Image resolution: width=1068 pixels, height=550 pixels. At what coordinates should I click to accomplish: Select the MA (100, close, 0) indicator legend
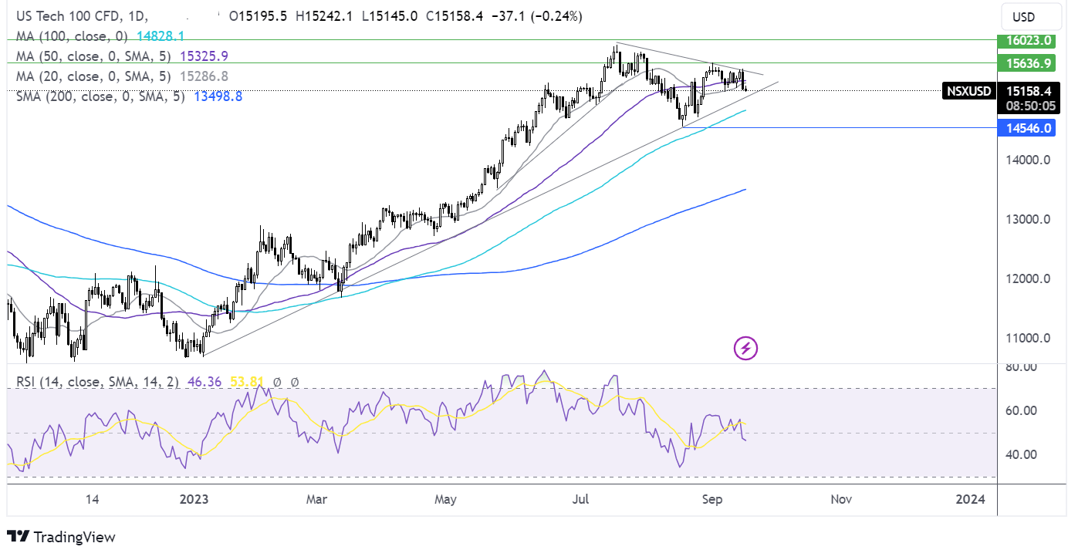72,35
